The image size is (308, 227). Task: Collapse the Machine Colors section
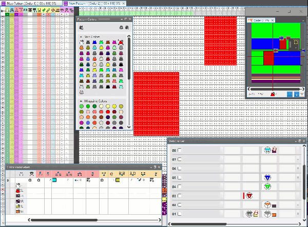pyautogui.click(x=81, y=101)
